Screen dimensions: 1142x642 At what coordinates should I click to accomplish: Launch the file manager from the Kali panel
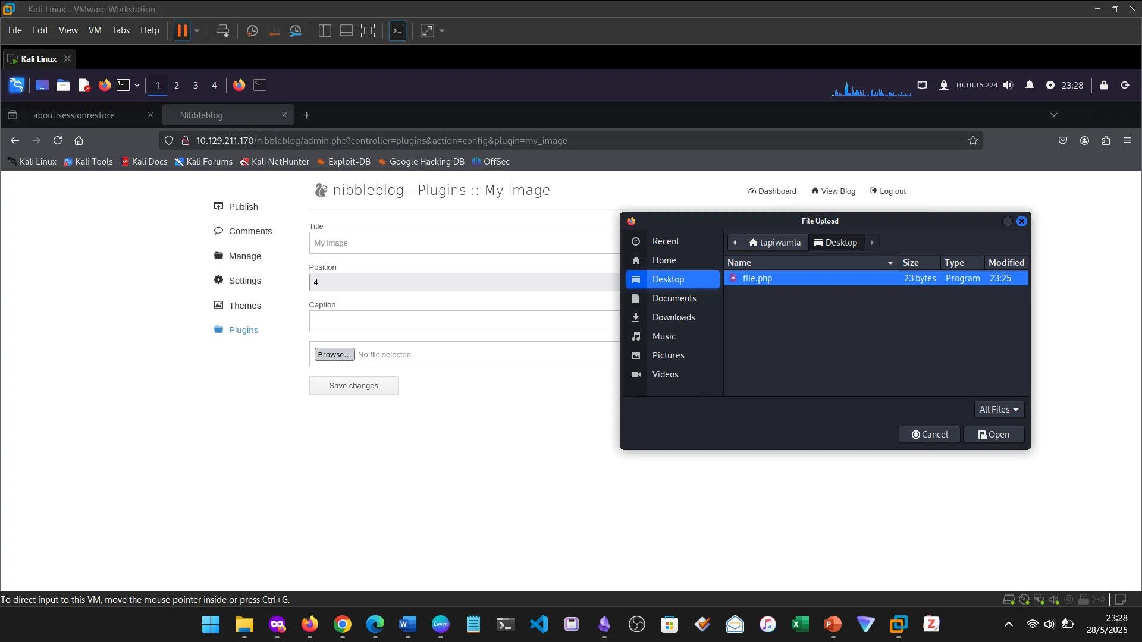[63, 85]
